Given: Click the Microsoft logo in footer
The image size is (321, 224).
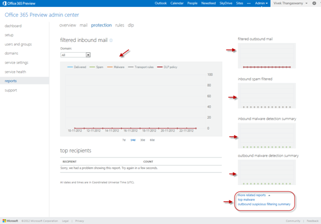Looking at the screenshot, I should [x=10, y=221].
